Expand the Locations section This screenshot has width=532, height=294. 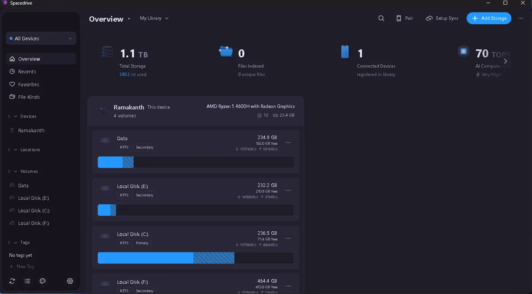point(16,150)
